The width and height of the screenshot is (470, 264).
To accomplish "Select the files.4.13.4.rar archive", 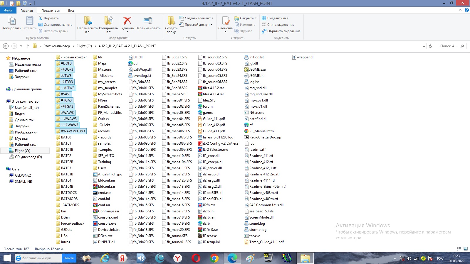I will point(211,94).
